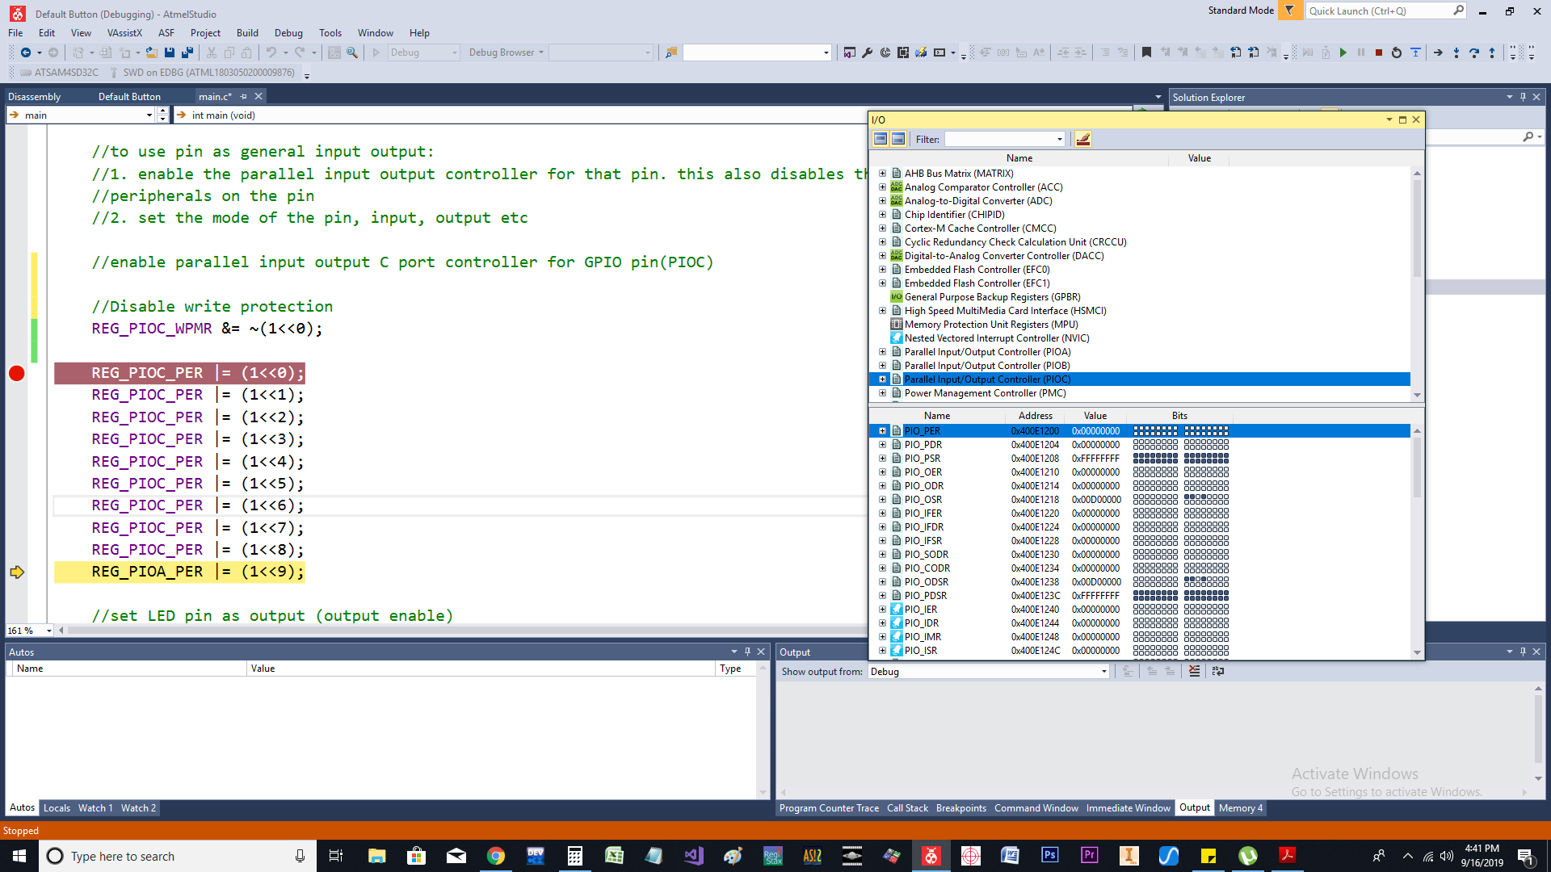Screen dimensions: 1551x872
Task: Expand the PIO_PER register row
Action: coord(883,431)
